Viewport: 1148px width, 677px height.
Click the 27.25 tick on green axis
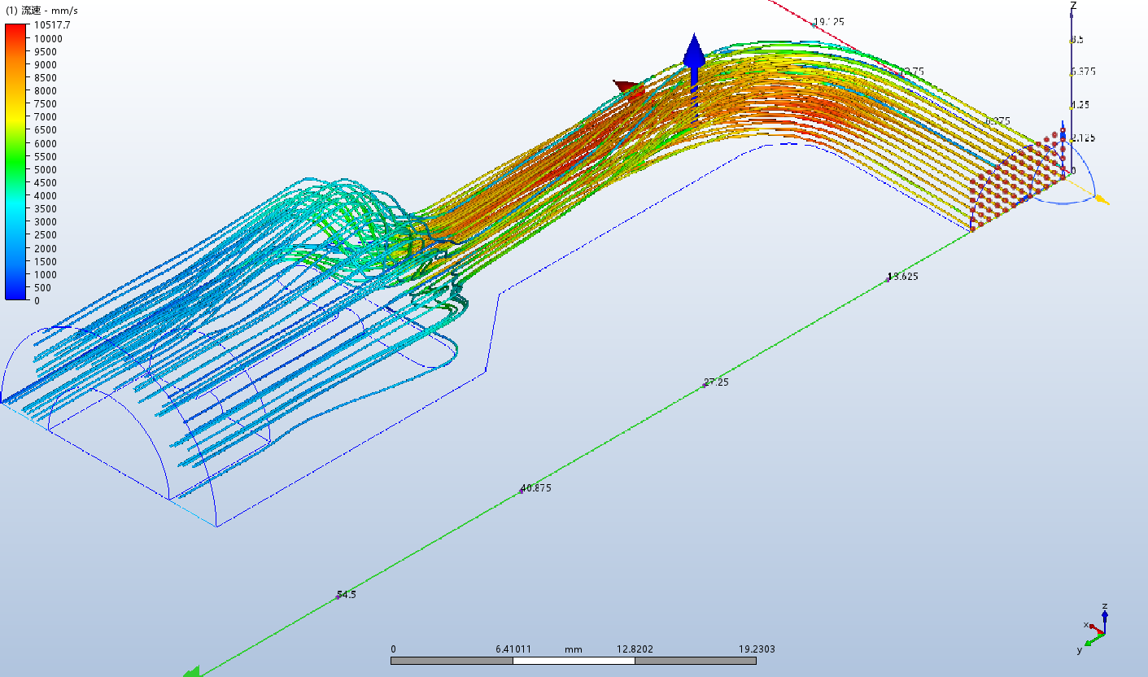(705, 383)
